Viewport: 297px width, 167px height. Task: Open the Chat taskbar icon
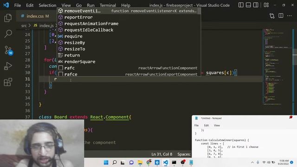131,162
